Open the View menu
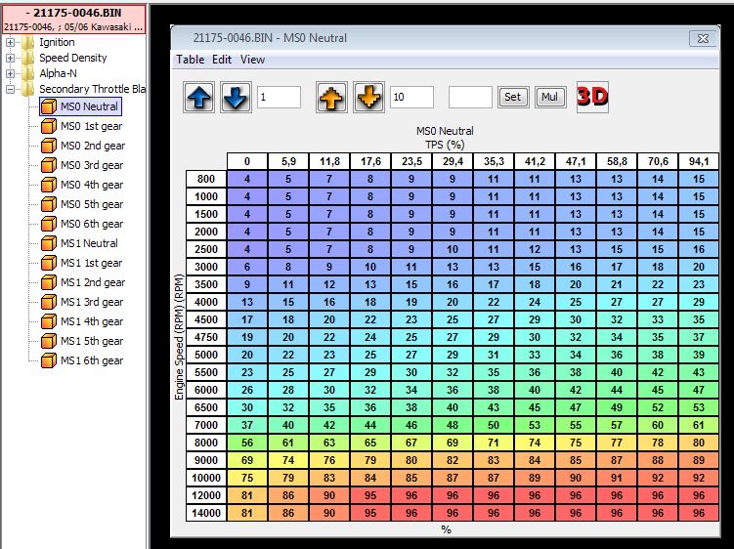The width and height of the screenshot is (734, 549). click(252, 60)
